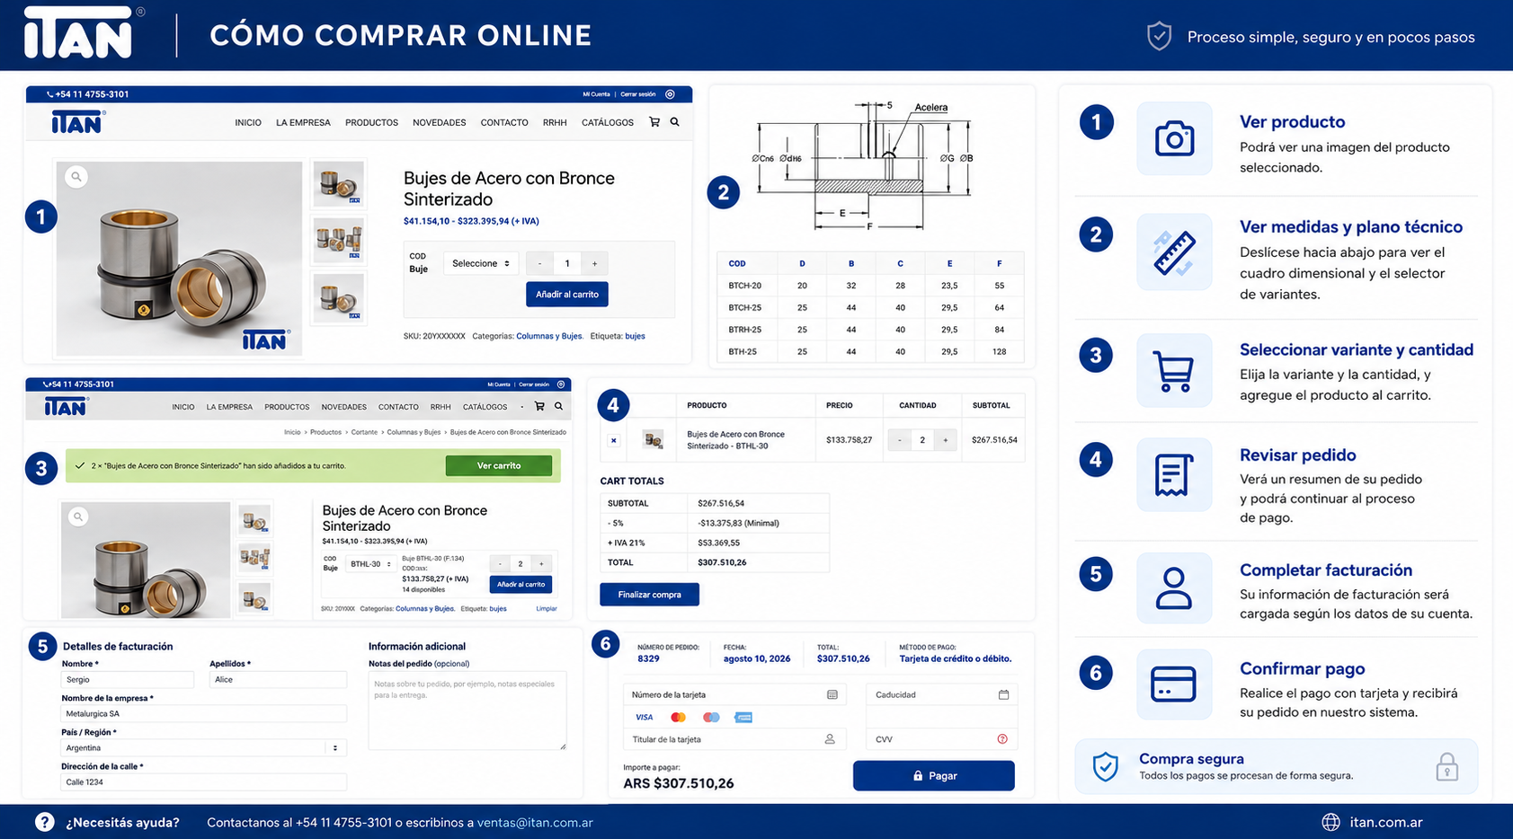Decrease quantity with minus next to Seleccione dropdown
This screenshot has width=1513, height=839.
coord(539,263)
